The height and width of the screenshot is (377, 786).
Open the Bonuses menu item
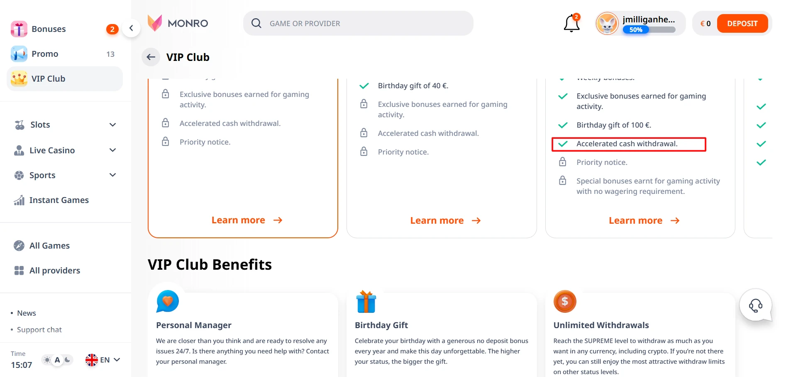(x=49, y=29)
